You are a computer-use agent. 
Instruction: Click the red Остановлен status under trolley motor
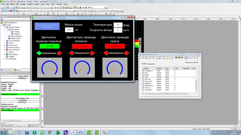82,46
